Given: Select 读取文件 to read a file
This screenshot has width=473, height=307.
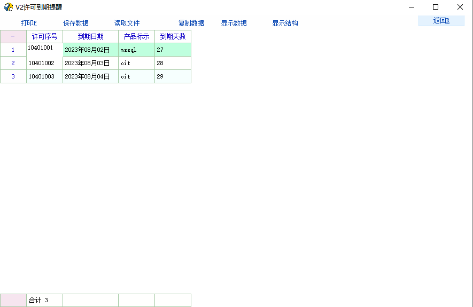Looking at the screenshot, I should click(127, 23).
